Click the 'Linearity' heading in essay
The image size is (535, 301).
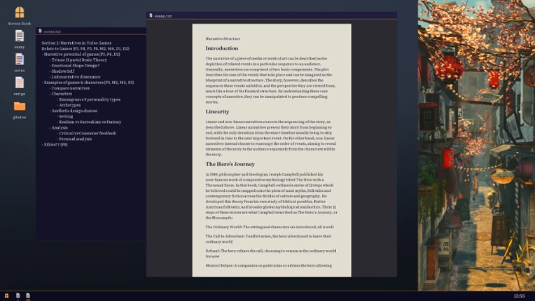click(x=217, y=112)
